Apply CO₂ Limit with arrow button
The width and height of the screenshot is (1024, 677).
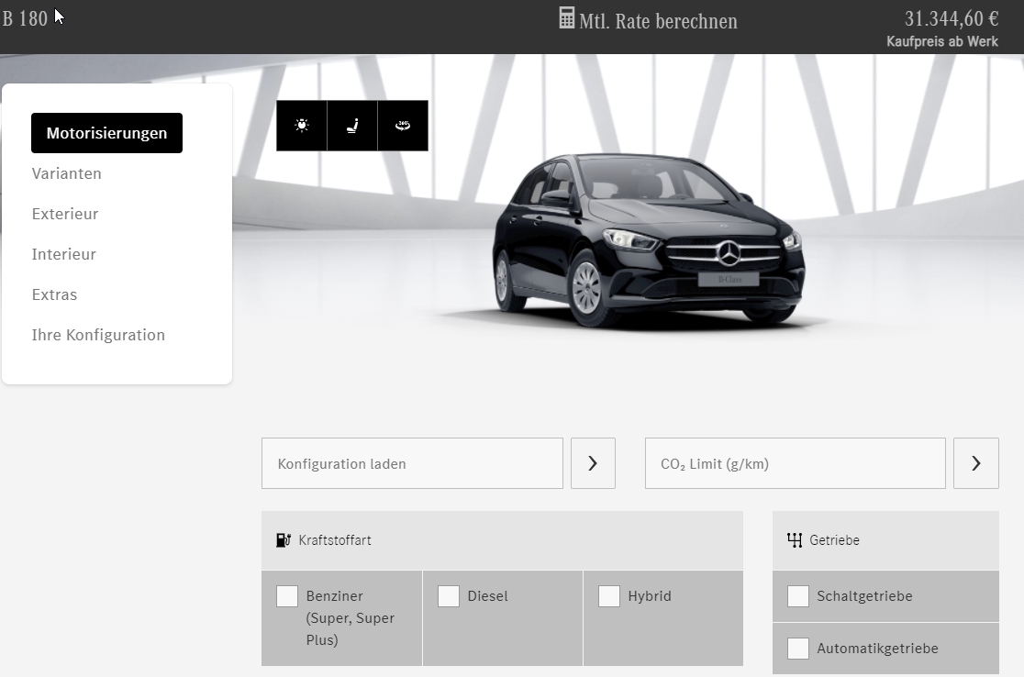[975, 463]
